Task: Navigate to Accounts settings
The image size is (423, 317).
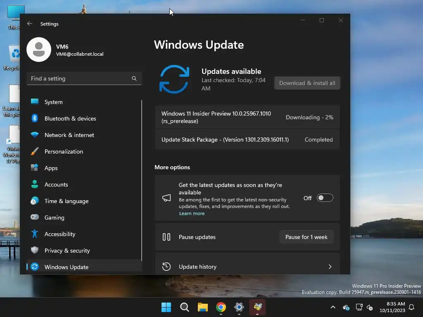Action: tap(84, 185)
